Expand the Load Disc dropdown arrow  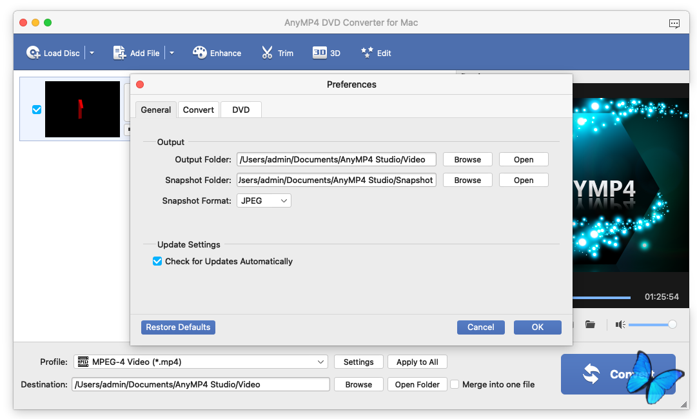point(92,53)
